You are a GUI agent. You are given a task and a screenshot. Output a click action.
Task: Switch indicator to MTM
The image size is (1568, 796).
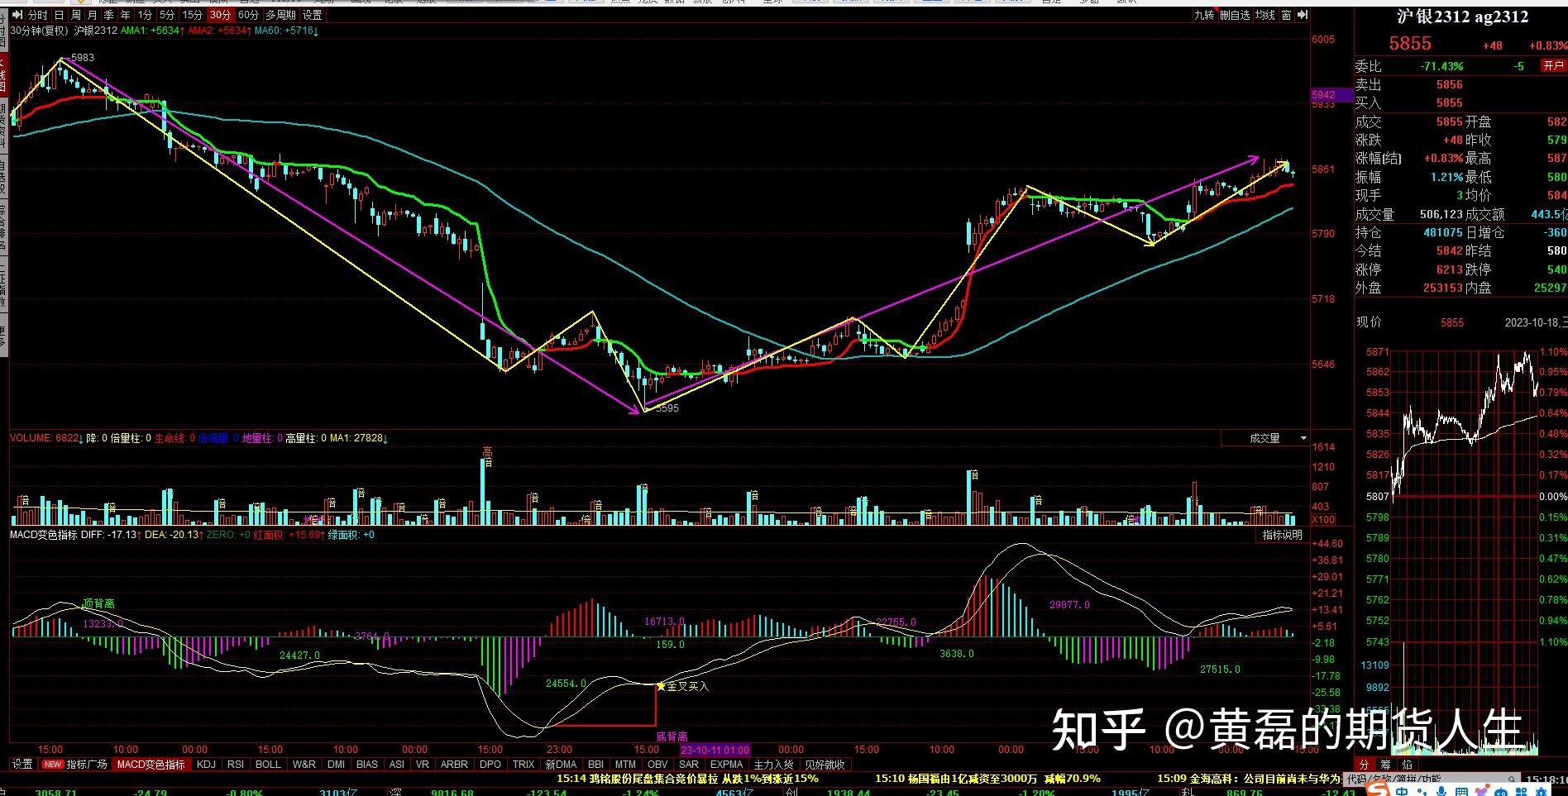[x=626, y=765]
